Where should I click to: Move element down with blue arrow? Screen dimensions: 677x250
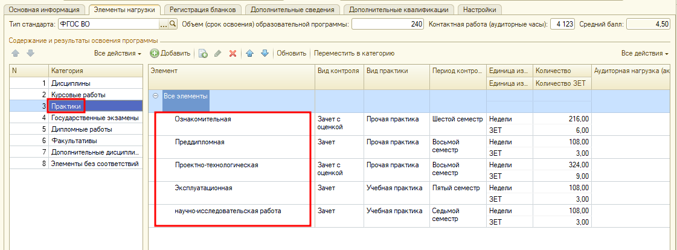(264, 53)
